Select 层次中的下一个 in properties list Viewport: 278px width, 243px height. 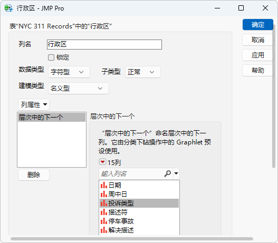pos(52,117)
